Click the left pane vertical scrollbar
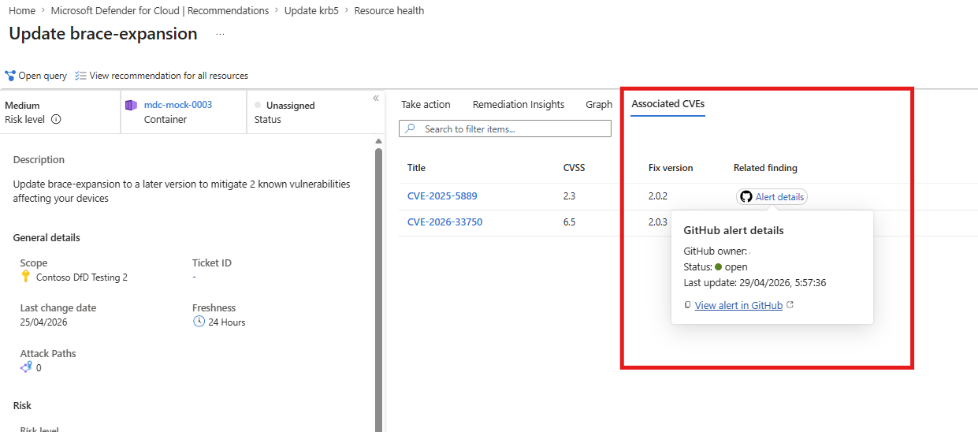Screen dimensions: 978x432 [x=378, y=289]
